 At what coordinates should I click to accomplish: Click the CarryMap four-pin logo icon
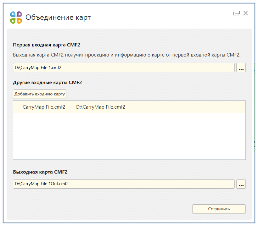pos(16,17)
